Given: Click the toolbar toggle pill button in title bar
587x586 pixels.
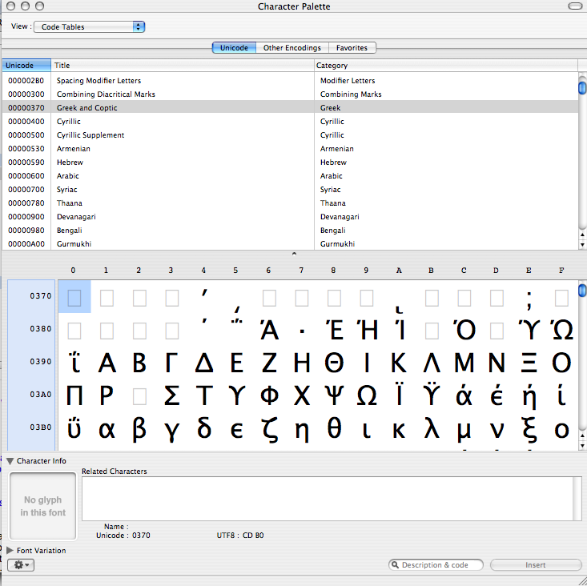Looking at the screenshot, I should pos(575,6).
